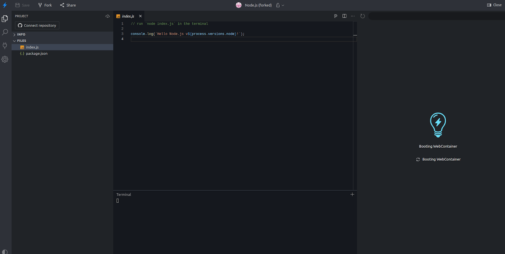Click the spinning Booting WebContainer status
The width and height of the screenshot is (505, 254).
pos(438,160)
